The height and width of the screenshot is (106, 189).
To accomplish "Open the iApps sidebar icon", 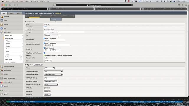I will (x=2, y=21).
